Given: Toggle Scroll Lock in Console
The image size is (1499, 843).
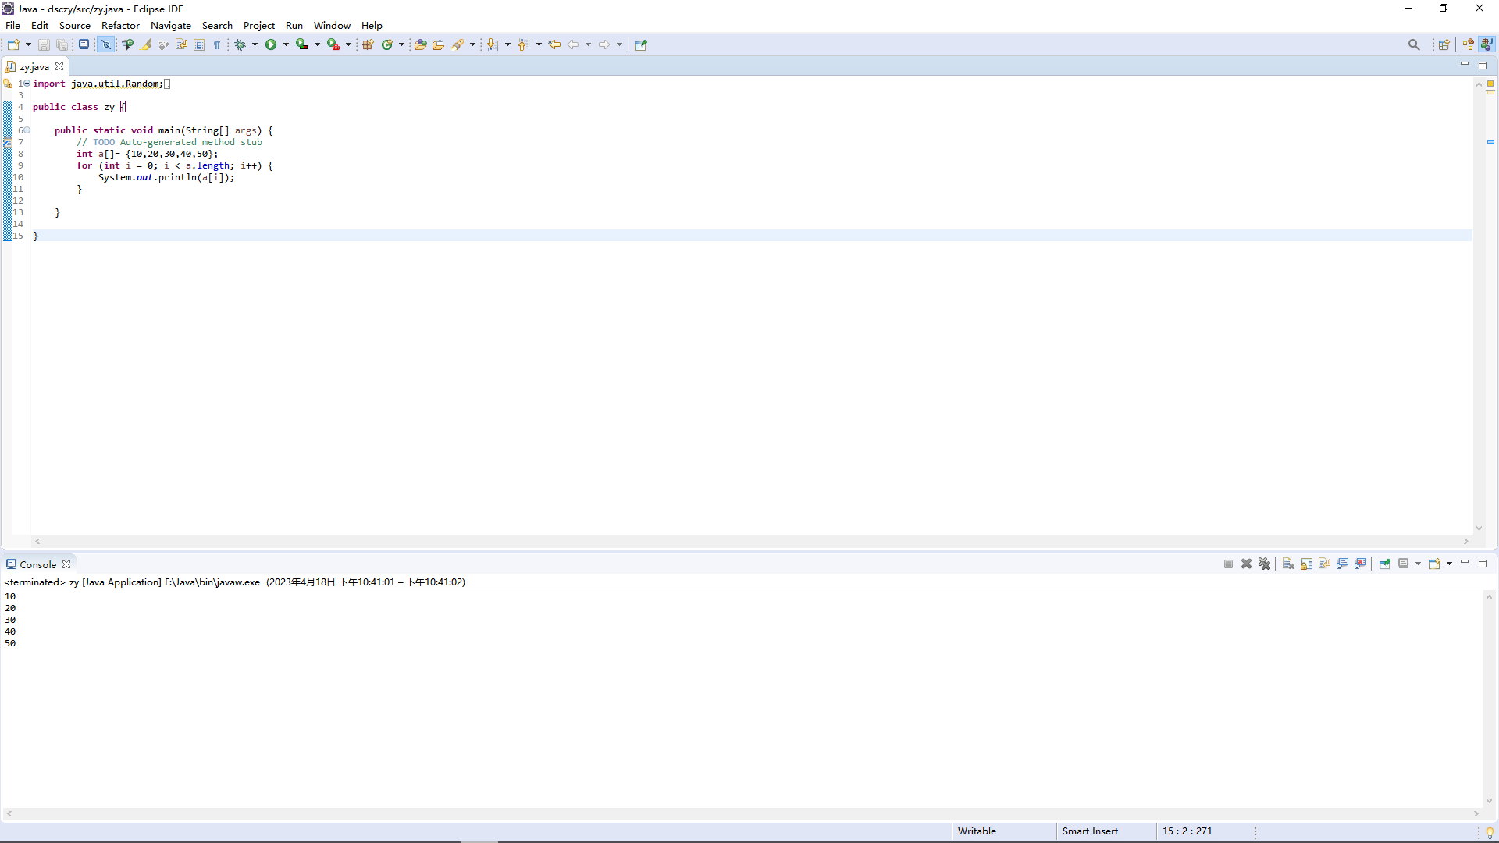Looking at the screenshot, I should point(1306,564).
